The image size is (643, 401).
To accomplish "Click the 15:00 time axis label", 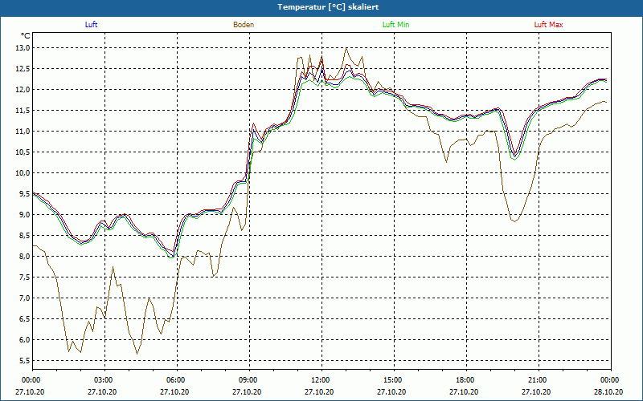I will tap(391, 380).
